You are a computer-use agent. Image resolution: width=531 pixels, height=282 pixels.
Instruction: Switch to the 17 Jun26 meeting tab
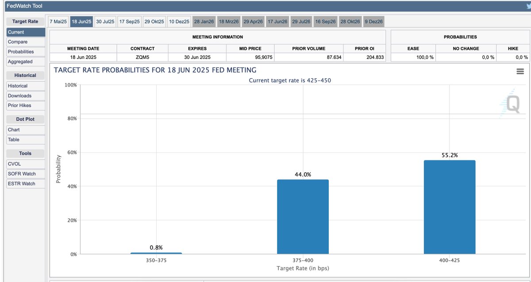[x=277, y=22]
